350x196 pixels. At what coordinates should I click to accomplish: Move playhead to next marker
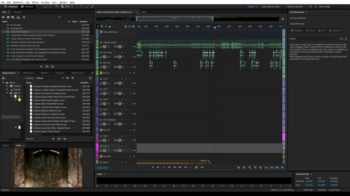point(185,167)
